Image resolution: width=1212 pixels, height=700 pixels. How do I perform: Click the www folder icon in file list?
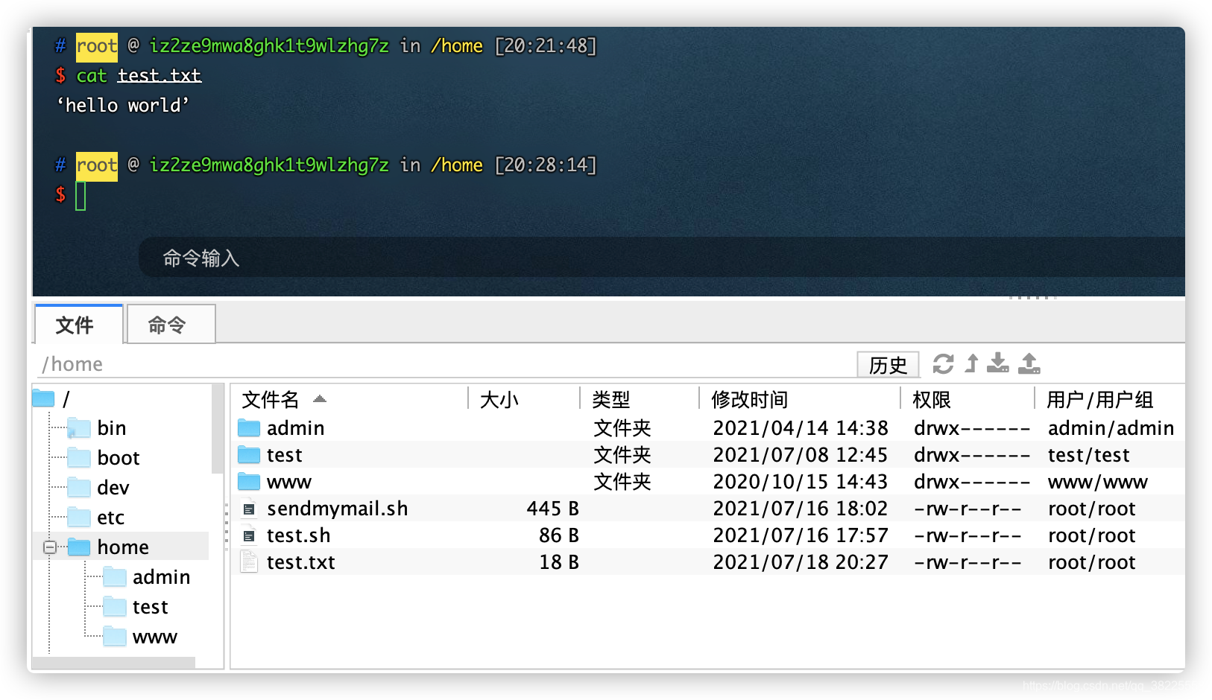coord(247,482)
